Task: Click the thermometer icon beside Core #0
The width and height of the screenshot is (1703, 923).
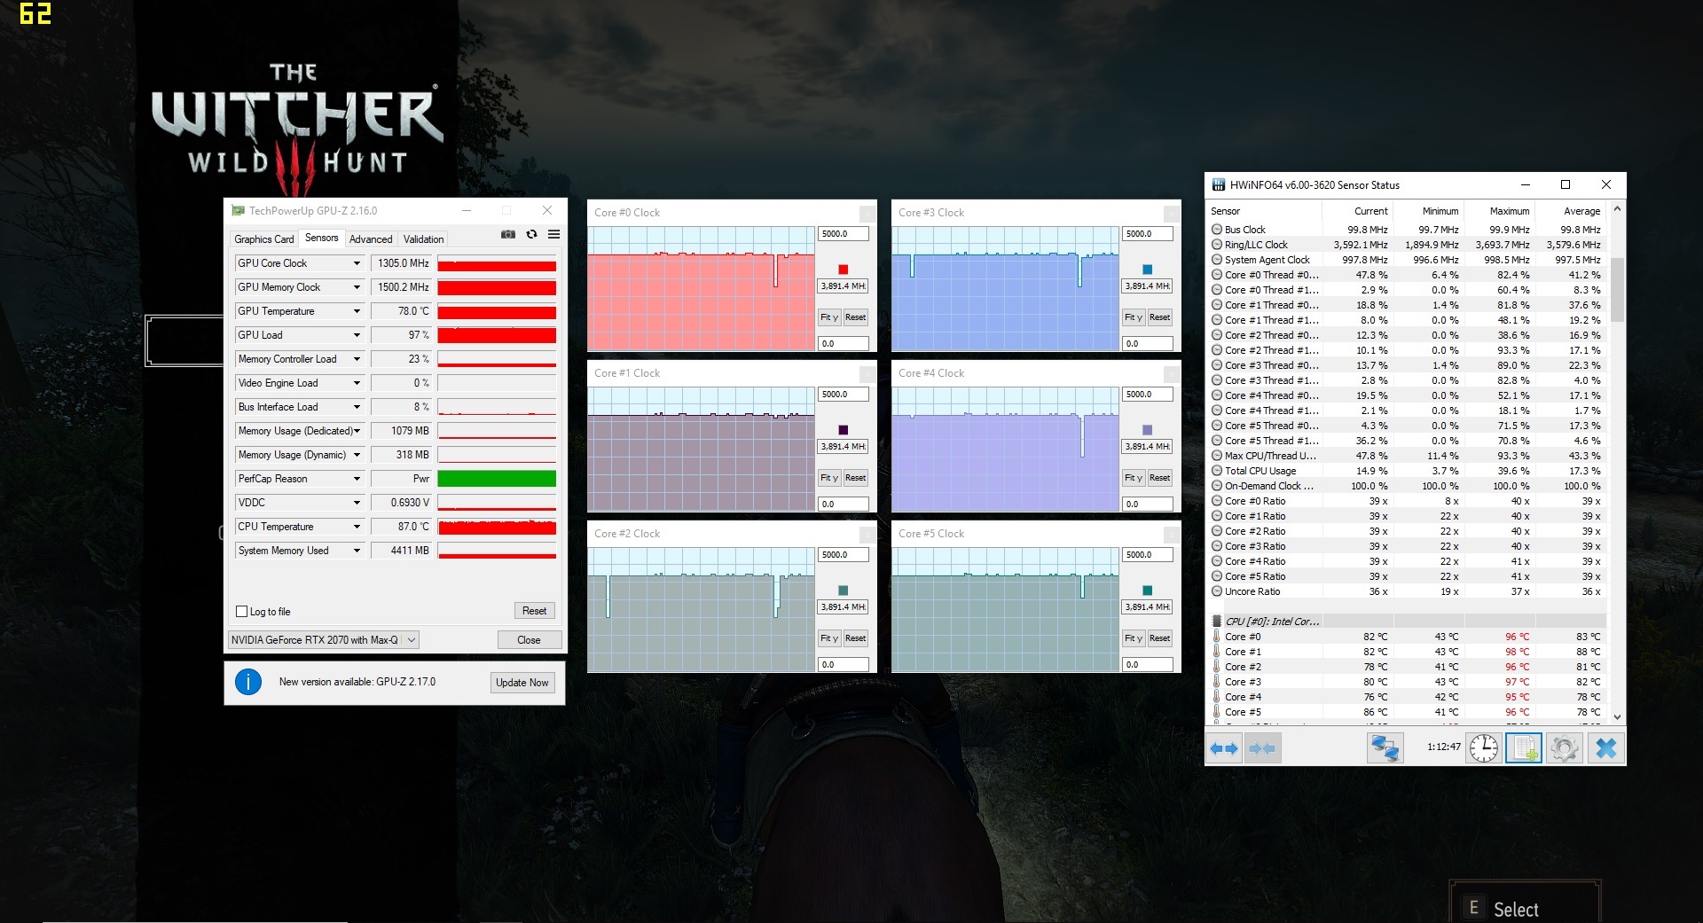Action: tap(1217, 637)
